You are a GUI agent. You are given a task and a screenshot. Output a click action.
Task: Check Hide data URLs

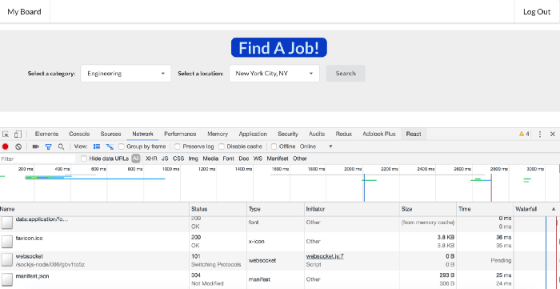coord(83,159)
